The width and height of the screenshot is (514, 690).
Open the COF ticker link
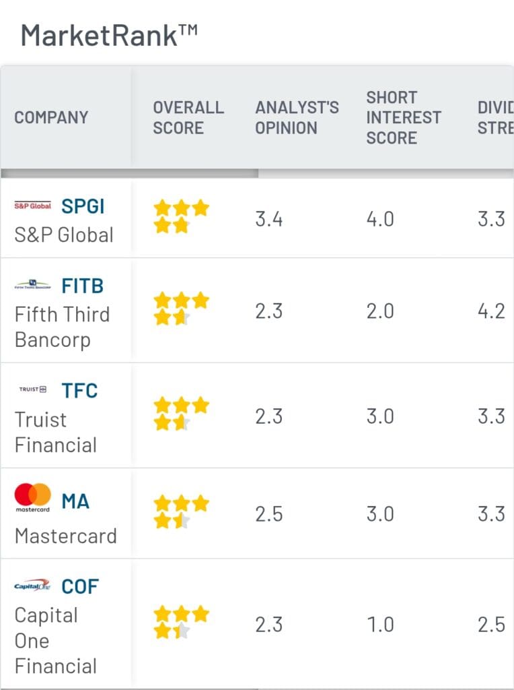81,586
